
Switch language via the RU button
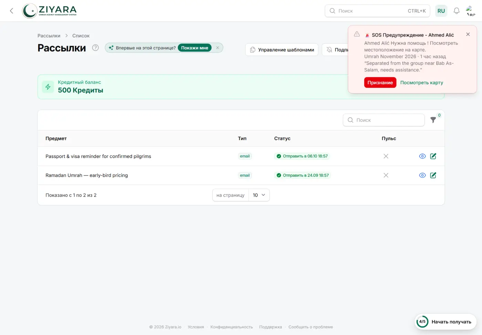(x=441, y=11)
